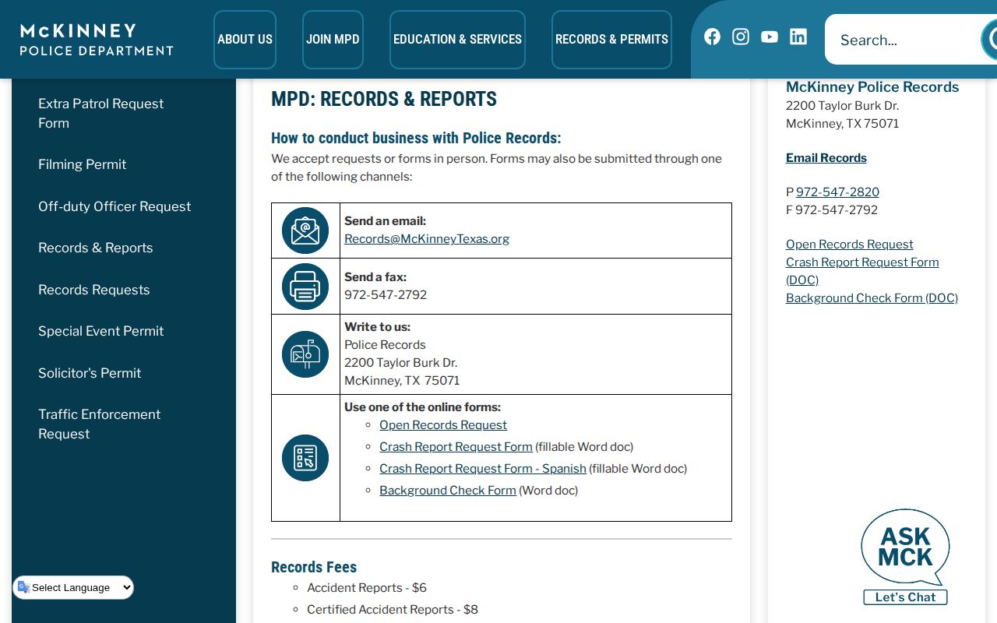Click the fax printer icon in table
Viewport: 997px width, 623px height.
(x=305, y=287)
